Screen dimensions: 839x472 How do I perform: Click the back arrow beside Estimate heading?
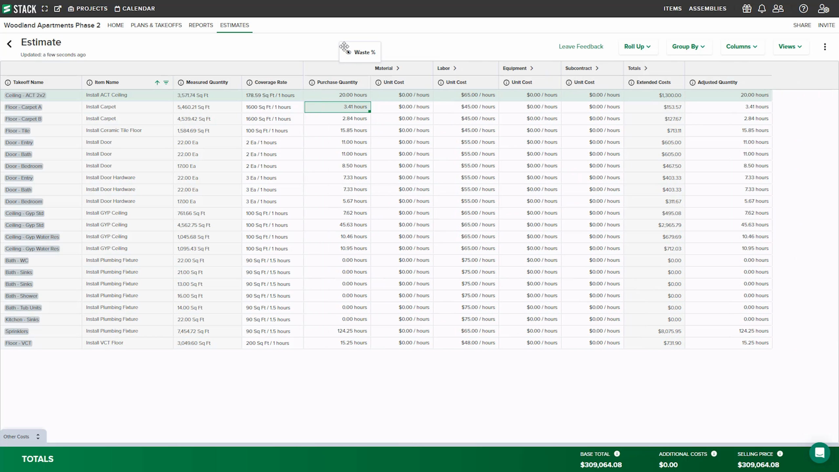click(9, 44)
